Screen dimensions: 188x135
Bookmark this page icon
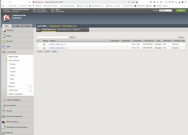pos(29,2)
